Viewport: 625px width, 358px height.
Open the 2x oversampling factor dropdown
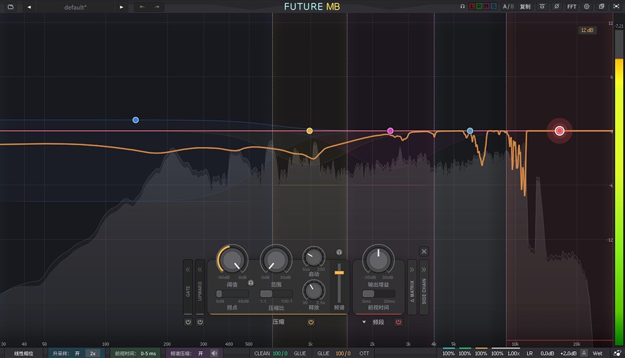pyautogui.click(x=93, y=353)
